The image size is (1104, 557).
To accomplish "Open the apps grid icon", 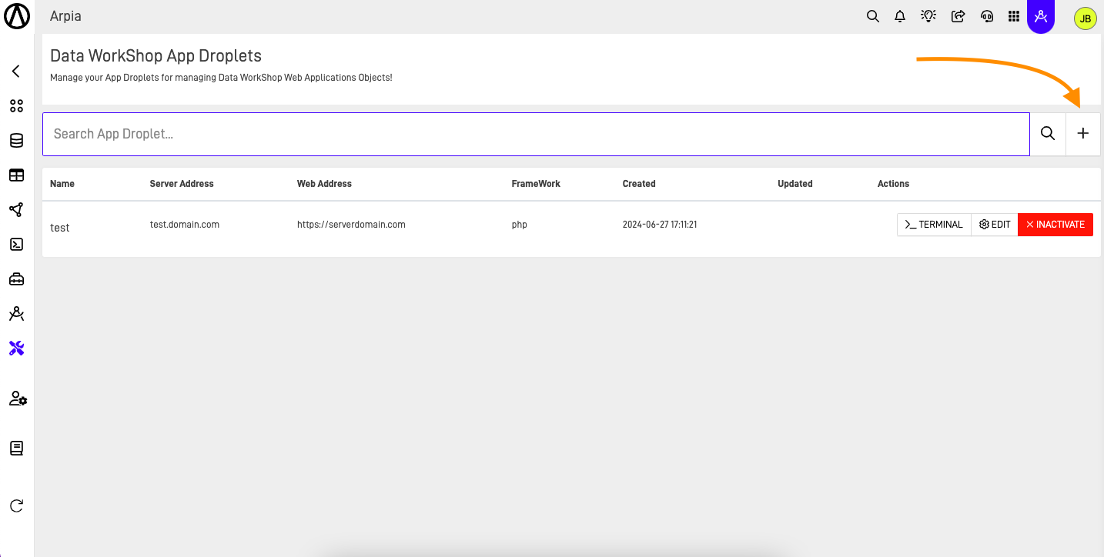I will [x=1014, y=16].
